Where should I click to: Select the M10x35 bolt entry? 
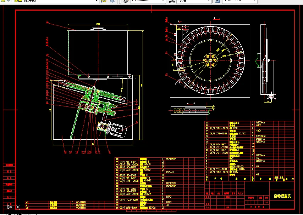click(x=145, y=194)
